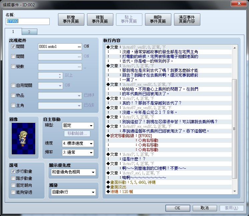Select the line 早說過這個年代廁所已經被淘汰了
This screenshot has height=216, width=249.
169,131
